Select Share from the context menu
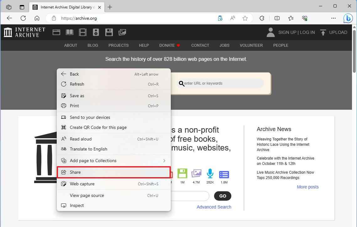Image resolution: width=357 pixels, height=227 pixels. [x=113, y=172]
